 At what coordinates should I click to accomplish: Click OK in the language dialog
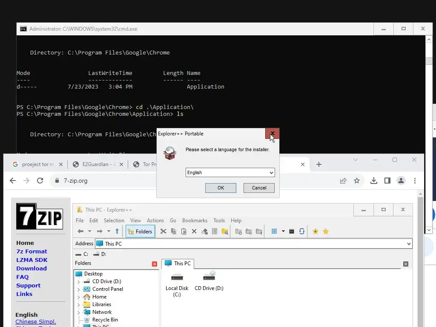click(x=221, y=188)
